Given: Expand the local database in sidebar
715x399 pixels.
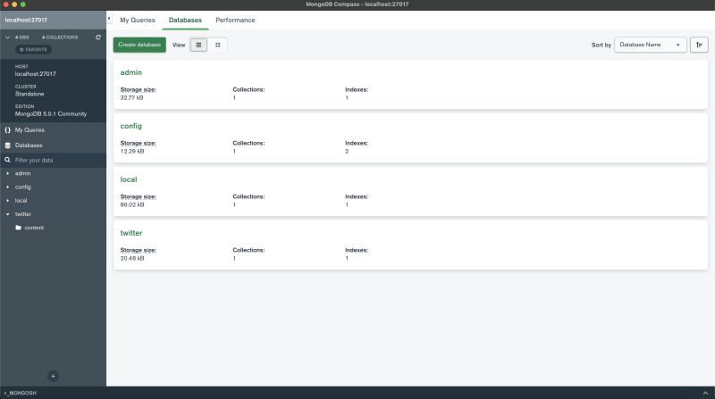Looking at the screenshot, I should pos(7,201).
